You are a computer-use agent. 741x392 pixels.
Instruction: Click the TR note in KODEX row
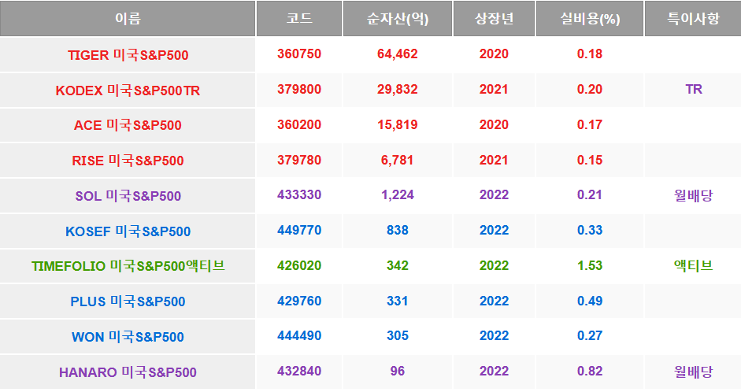(694, 89)
